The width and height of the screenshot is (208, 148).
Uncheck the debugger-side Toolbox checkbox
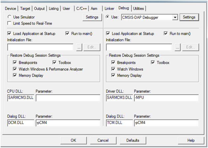point(153,62)
